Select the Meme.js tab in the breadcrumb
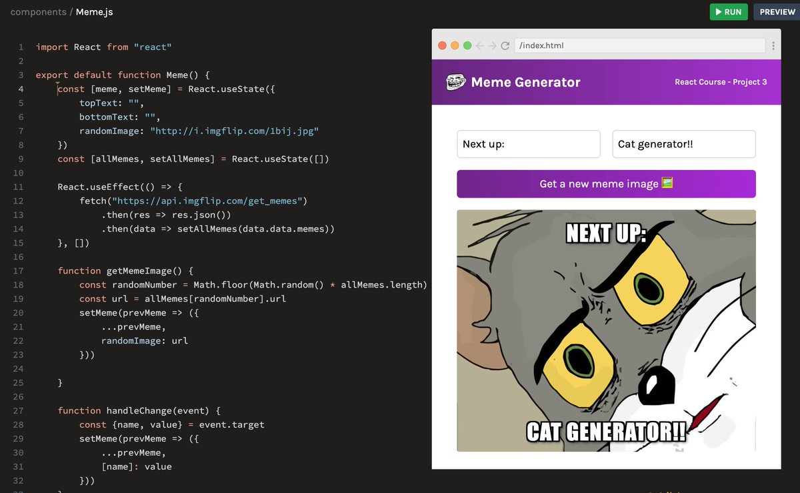The image size is (800, 493). [x=93, y=11]
